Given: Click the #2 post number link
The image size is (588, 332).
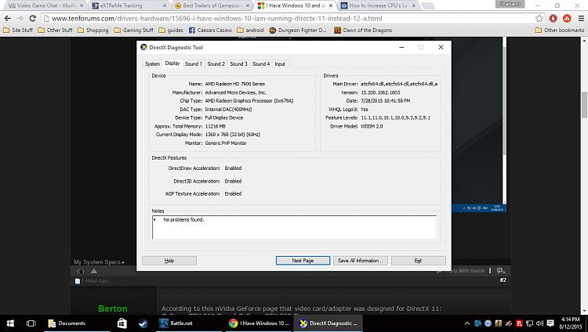Looking at the screenshot, I should [503, 280].
